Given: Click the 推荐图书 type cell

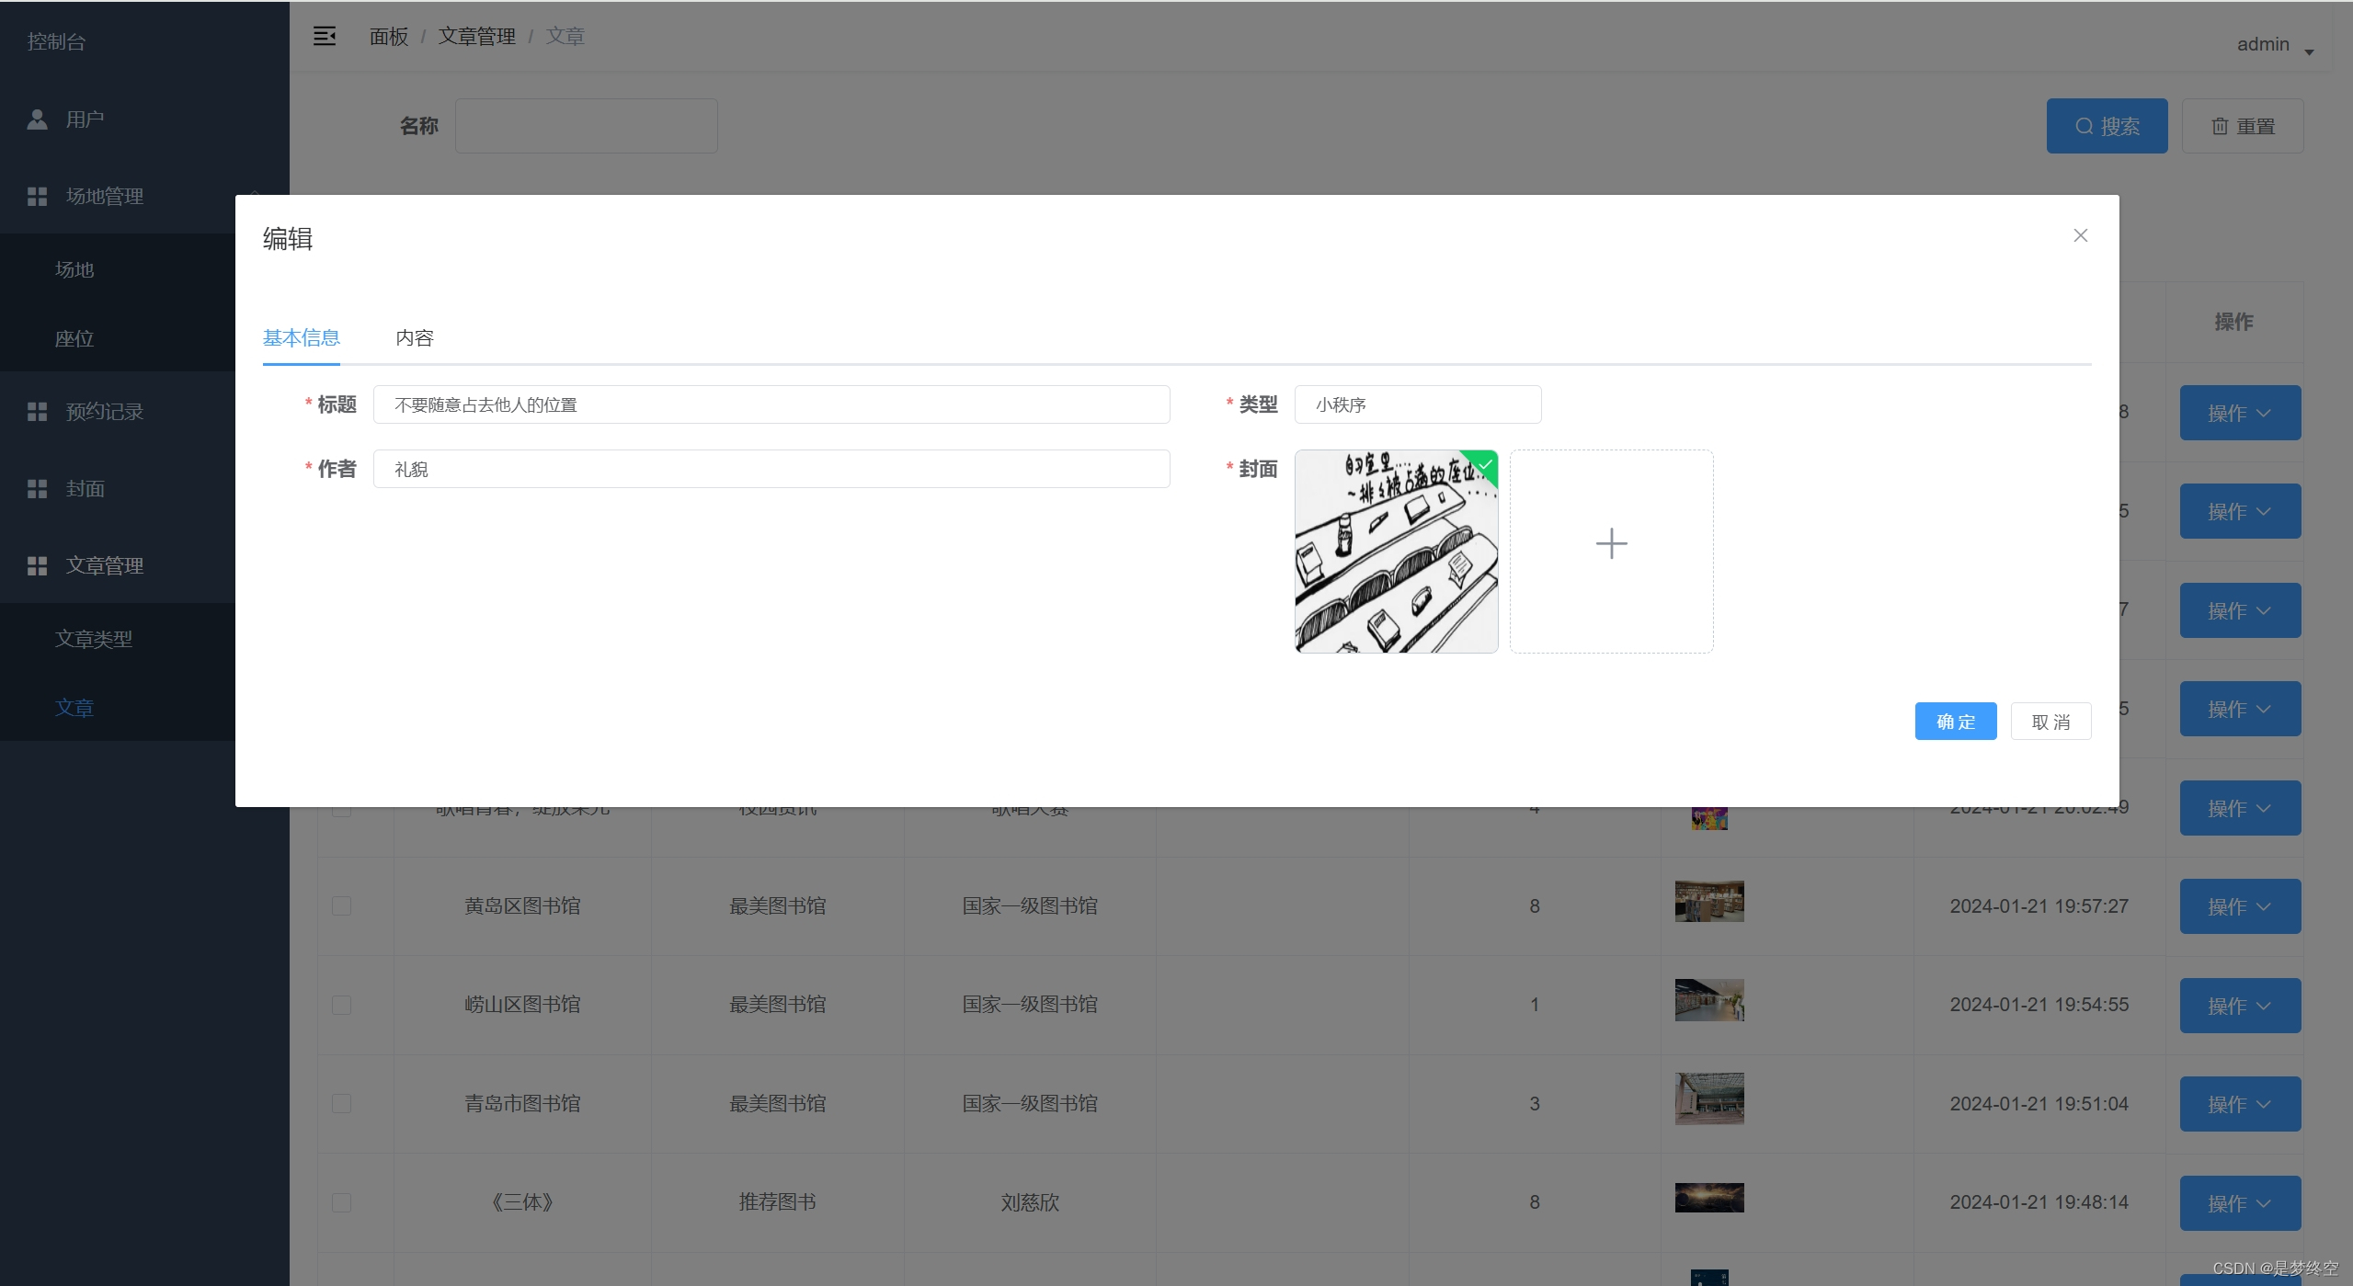Looking at the screenshot, I should pos(778,1202).
